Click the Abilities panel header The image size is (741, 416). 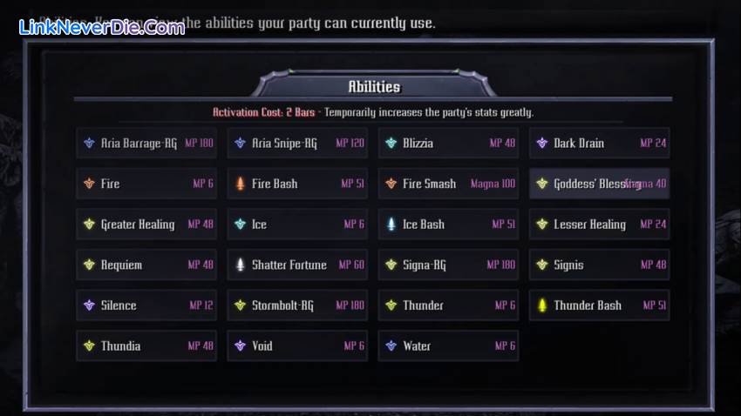(374, 86)
